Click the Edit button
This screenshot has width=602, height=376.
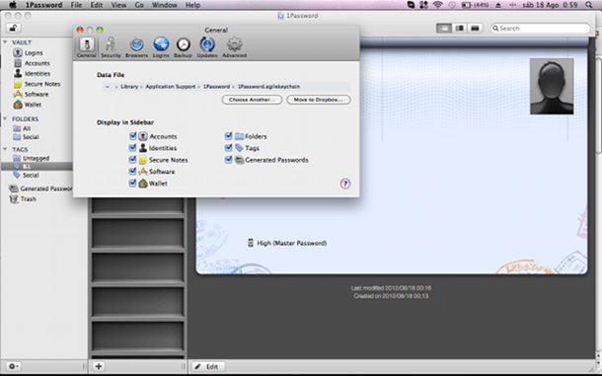tap(207, 366)
